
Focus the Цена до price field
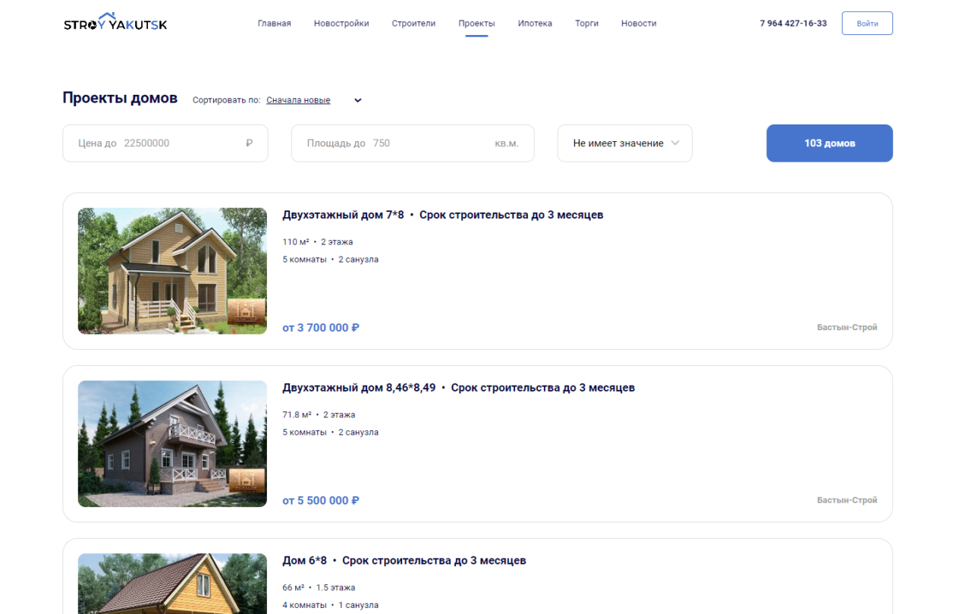pyautogui.click(x=165, y=143)
